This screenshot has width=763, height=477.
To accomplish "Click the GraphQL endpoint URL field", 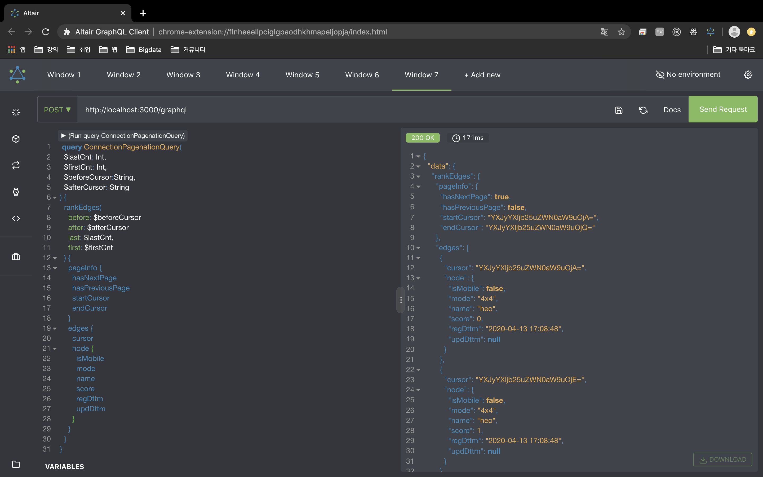I will pyautogui.click(x=340, y=110).
